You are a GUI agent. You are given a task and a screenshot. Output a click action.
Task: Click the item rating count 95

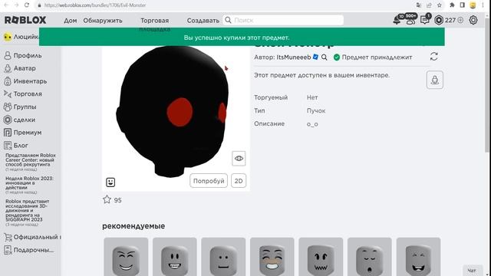(x=117, y=200)
